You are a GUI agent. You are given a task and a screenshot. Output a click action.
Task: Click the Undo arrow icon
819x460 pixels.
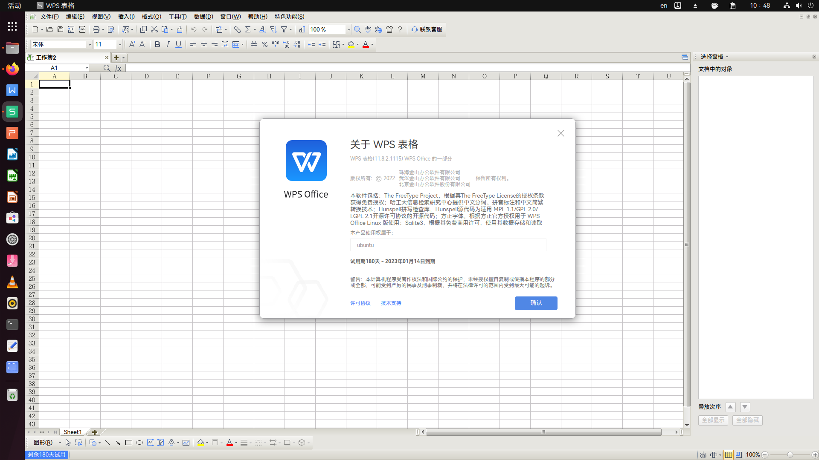click(x=194, y=29)
